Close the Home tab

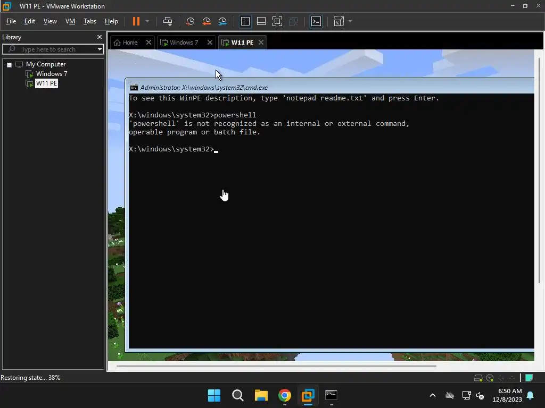[x=148, y=42]
